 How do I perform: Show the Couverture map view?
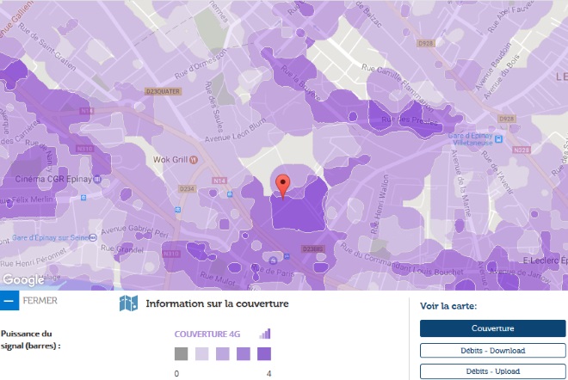[492, 328]
